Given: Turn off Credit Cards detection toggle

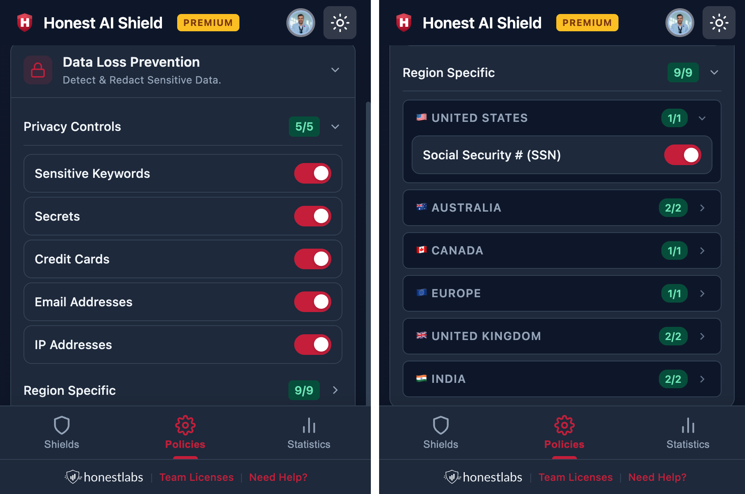Looking at the screenshot, I should (312, 259).
